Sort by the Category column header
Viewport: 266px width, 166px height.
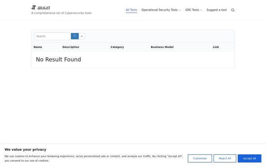[117, 47]
